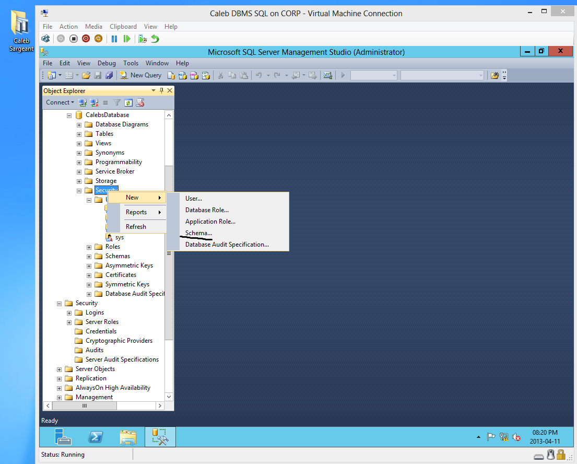
Task: Open the empty solution configurations combo box
Action: pyautogui.click(x=374, y=75)
